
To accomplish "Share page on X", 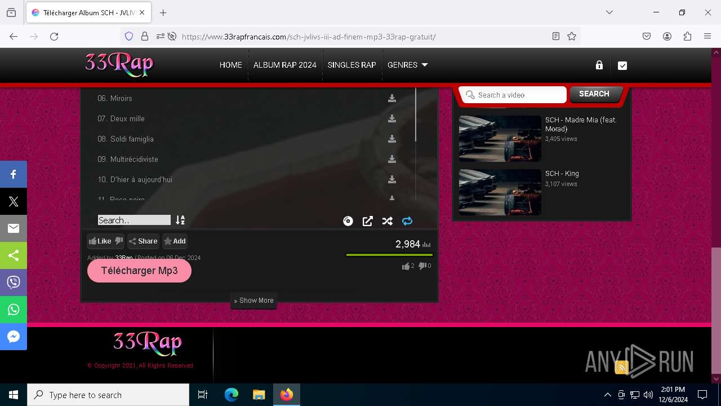I will [14, 201].
